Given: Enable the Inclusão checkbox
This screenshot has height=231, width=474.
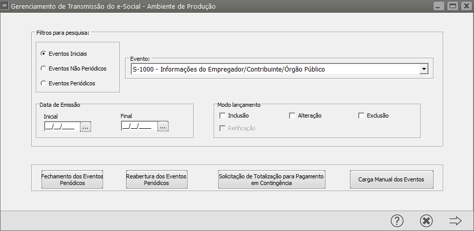Looking at the screenshot, I should click(222, 115).
